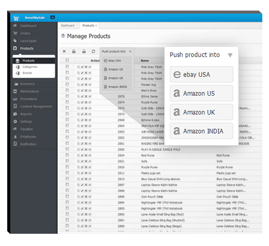Click the closed lock icon in toolbar
269x246 pixels.
pos(74,51)
